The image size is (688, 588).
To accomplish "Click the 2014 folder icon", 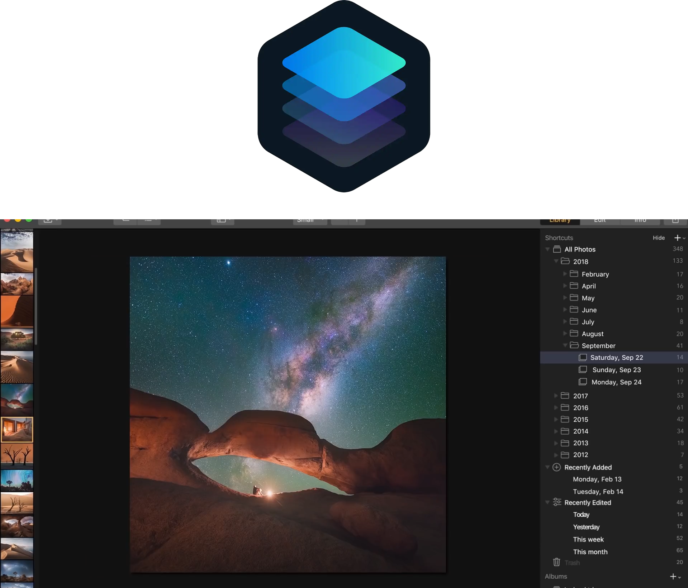I will coord(565,431).
